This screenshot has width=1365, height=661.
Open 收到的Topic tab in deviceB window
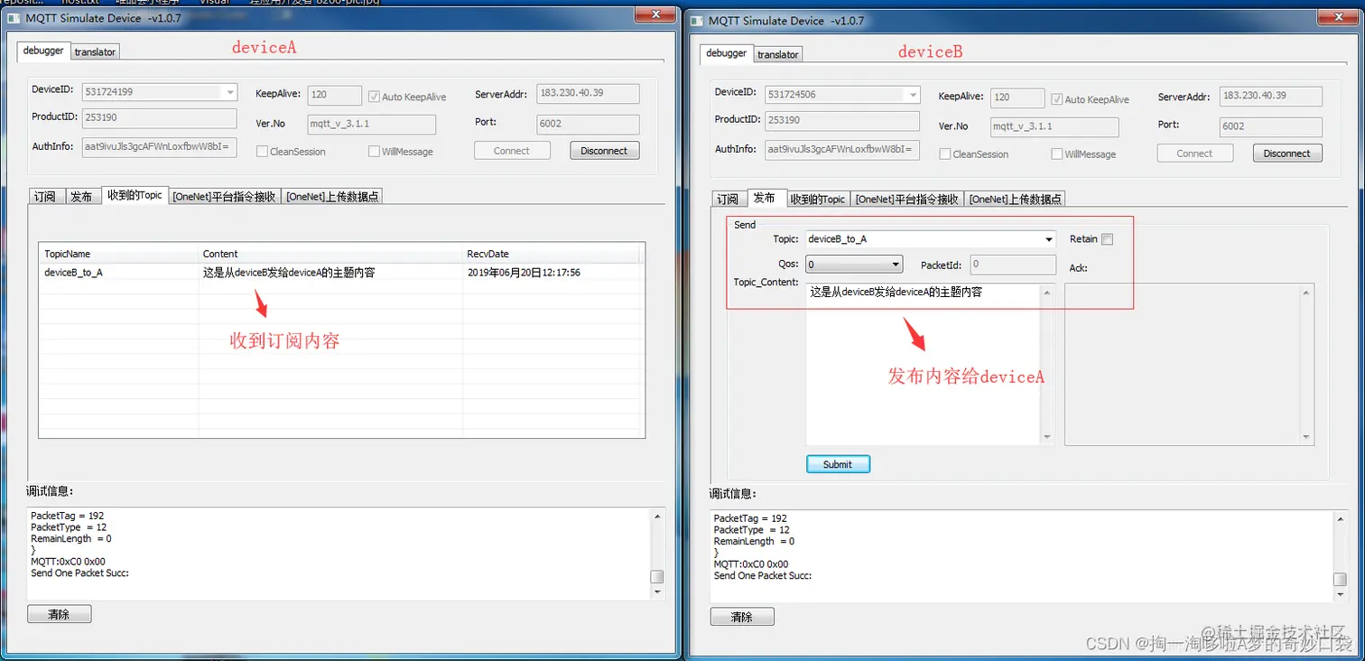coord(817,200)
